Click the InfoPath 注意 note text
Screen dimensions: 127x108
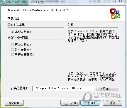click(x=92, y=76)
